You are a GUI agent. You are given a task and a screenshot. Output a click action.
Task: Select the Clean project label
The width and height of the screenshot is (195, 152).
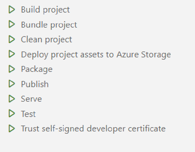pos(47,40)
